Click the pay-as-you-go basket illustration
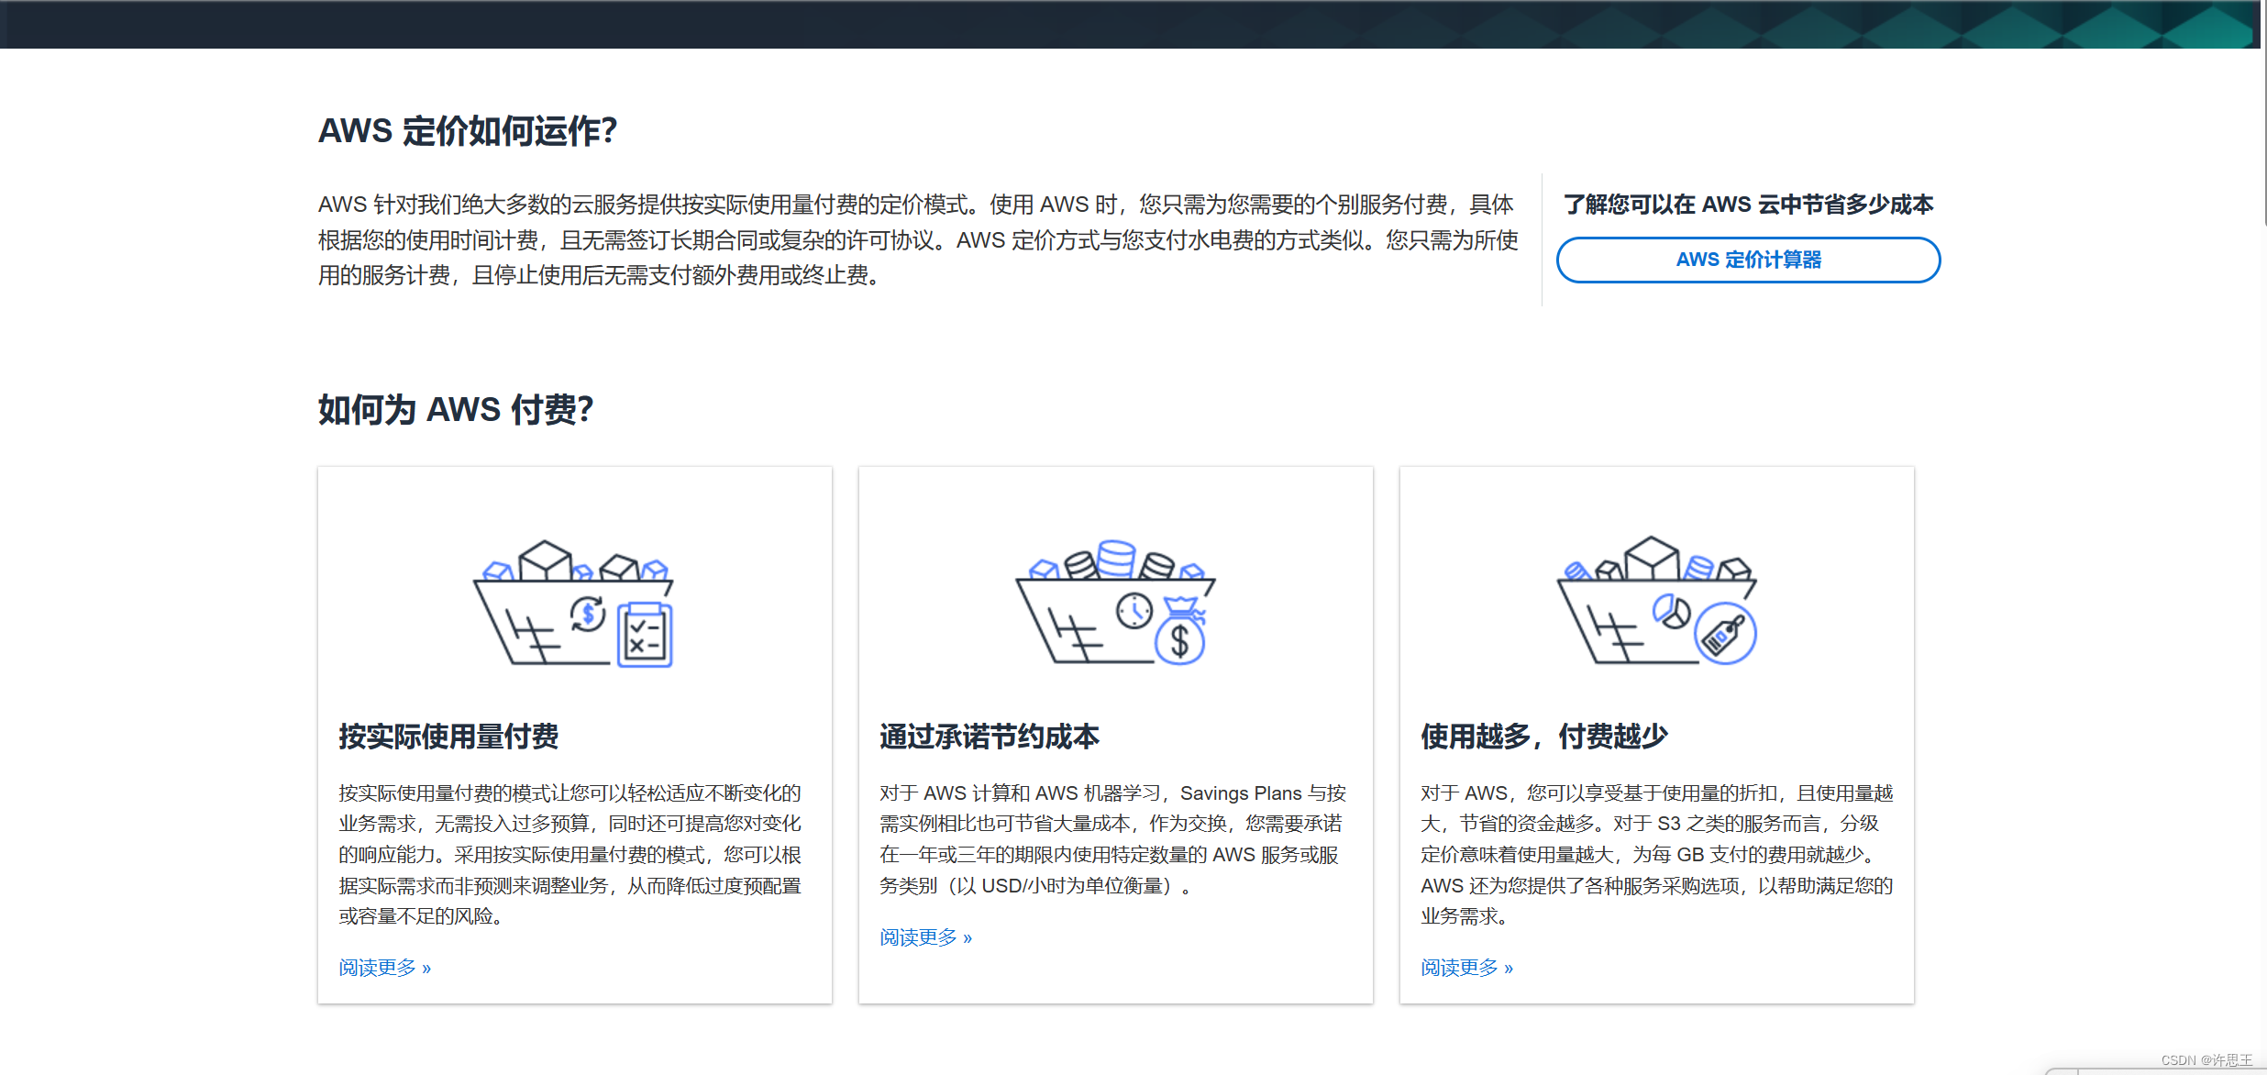Image resolution: width=2267 pixels, height=1075 pixels. [574, 603]
